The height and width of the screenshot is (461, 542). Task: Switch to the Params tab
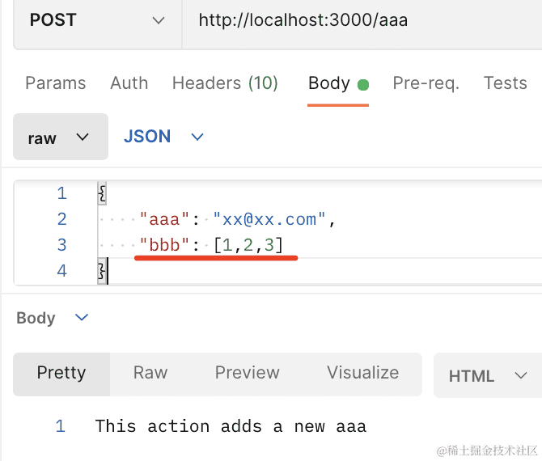coord(55,83)
